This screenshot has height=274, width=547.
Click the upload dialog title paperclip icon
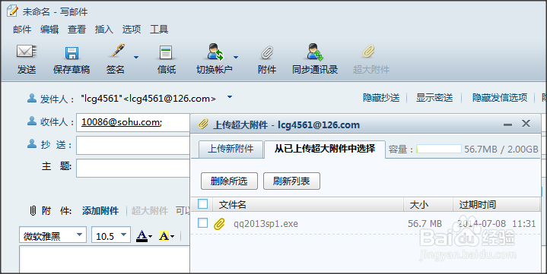(x=203, y=124)
